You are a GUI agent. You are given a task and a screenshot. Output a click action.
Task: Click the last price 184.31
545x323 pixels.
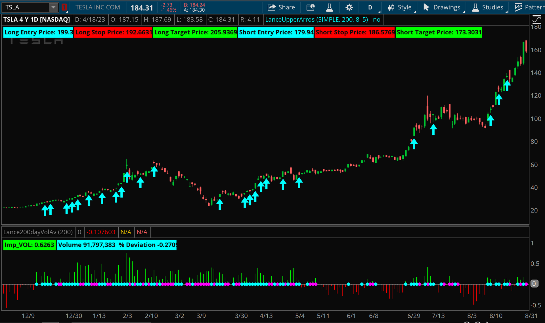(142, 8)
